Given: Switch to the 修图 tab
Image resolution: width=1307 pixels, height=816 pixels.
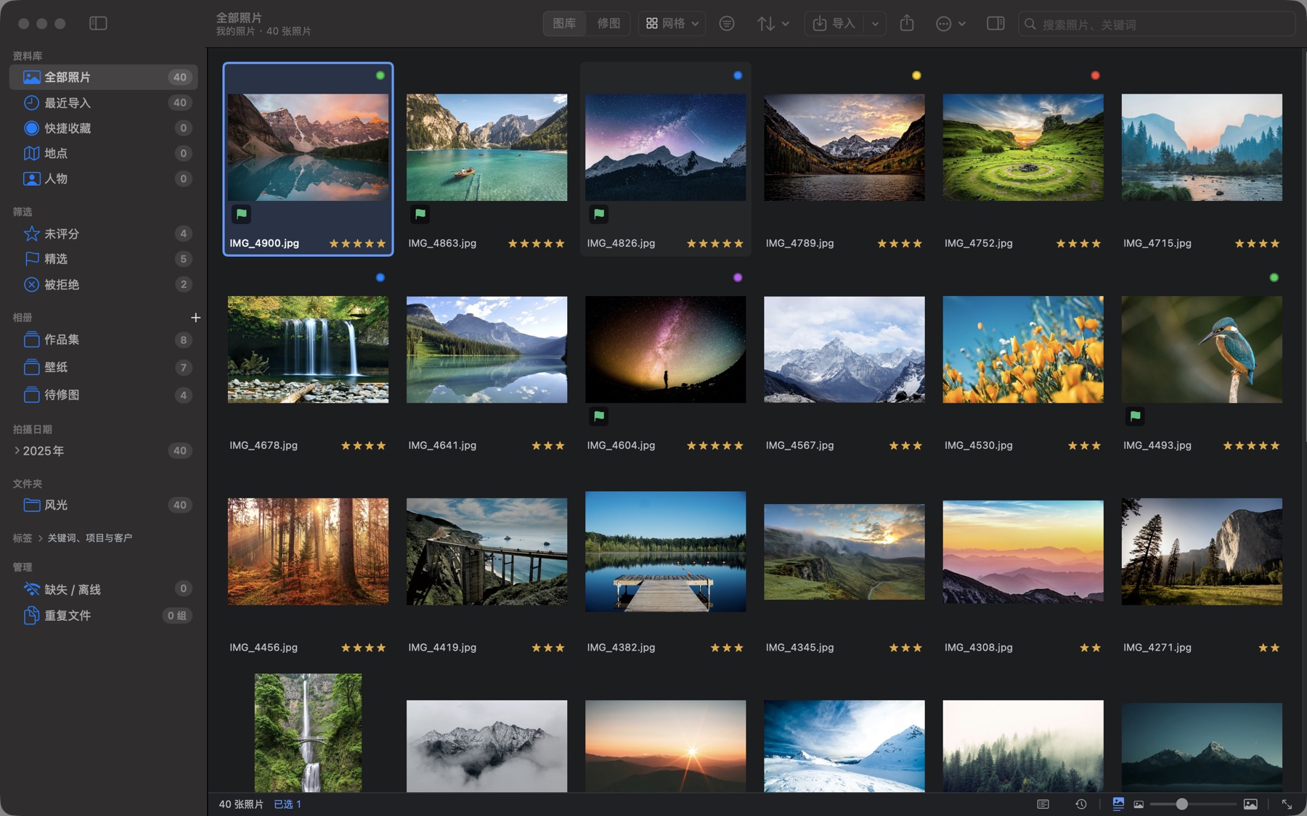Looking at the screenshot, I should tap(608, 23).
